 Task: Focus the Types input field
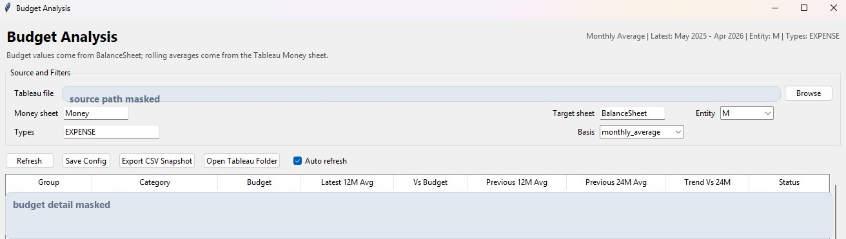point(111,131)
